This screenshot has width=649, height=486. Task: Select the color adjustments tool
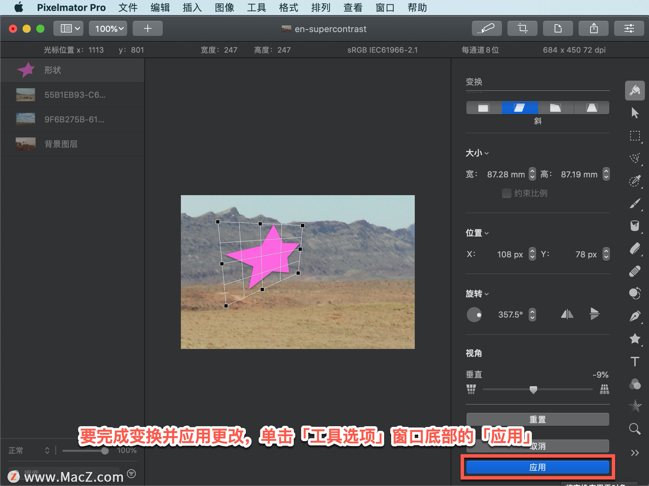[635, 294]
